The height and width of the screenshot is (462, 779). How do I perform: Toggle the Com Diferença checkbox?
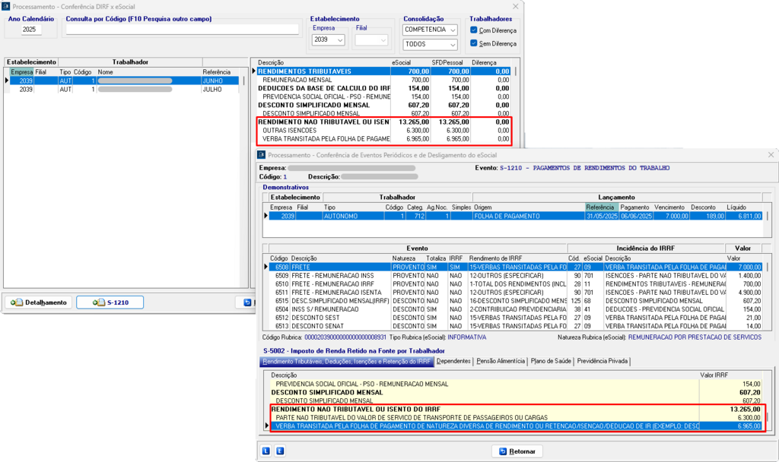(x=474, y=30)
